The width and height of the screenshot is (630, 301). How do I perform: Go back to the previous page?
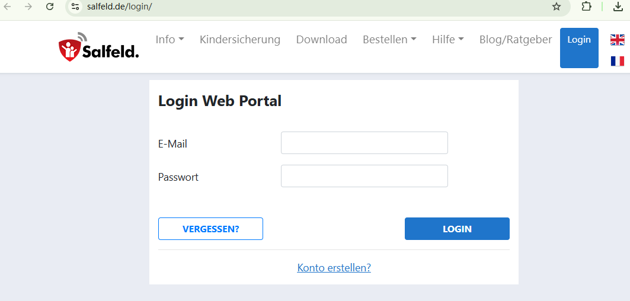(8, 7)
